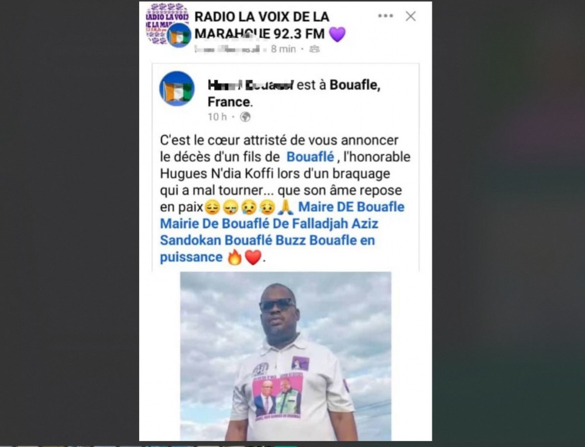Close the post with the X icon
Screen dimensions: 585x447
411,16
